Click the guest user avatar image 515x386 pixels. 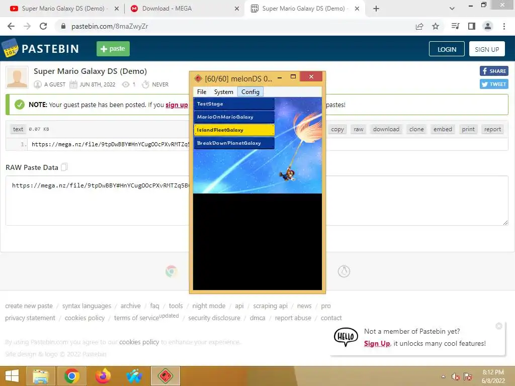click(17, 77)
